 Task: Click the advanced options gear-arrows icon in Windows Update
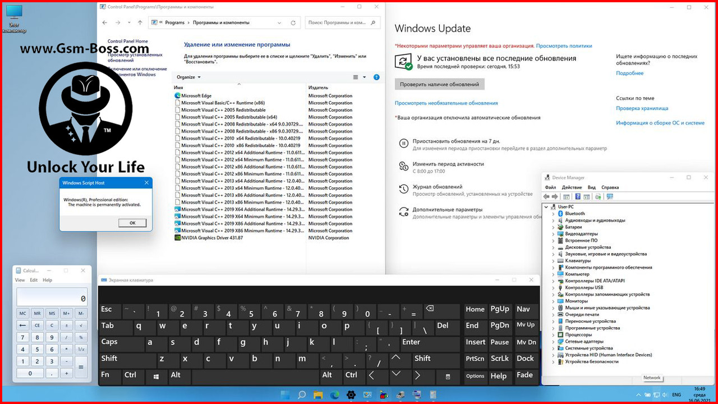(x=404, y=212)
